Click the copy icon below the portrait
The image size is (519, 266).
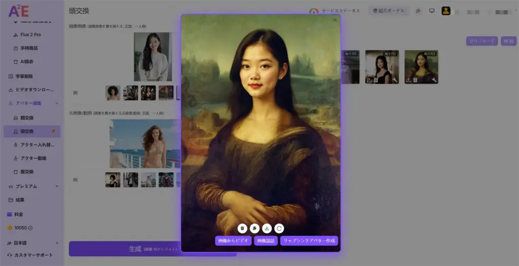(x=255, y=229)
